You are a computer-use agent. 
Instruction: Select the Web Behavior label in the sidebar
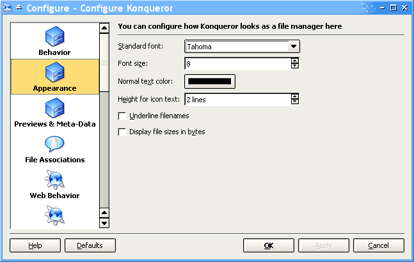pos(54,196)
